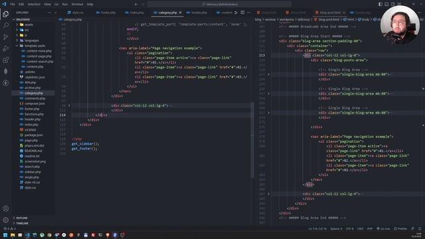Switch to the index.php tab
The height and width of the screenshot is (239, 425).
(134, 13)
